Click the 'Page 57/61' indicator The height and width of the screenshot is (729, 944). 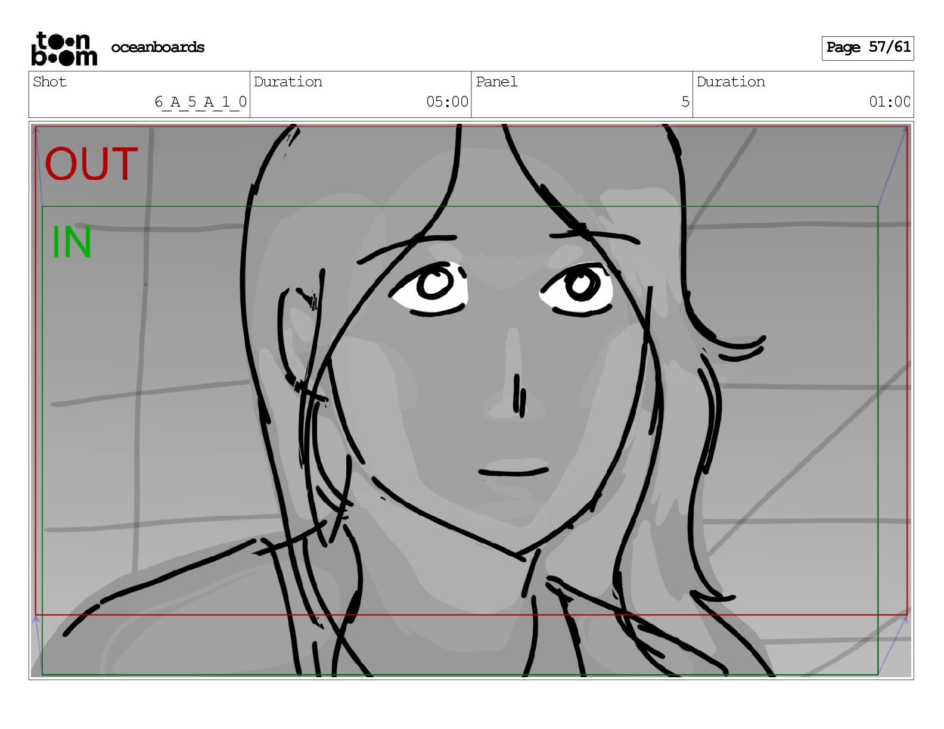pyautogui.click(x=868, y=48)
